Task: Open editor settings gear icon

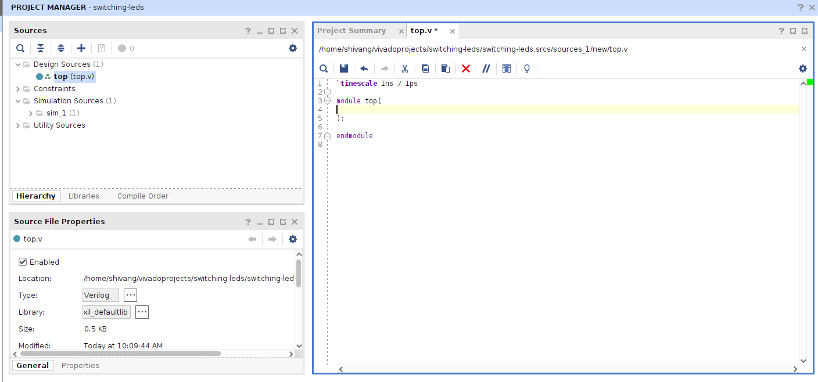Action: tap(803, 69)
